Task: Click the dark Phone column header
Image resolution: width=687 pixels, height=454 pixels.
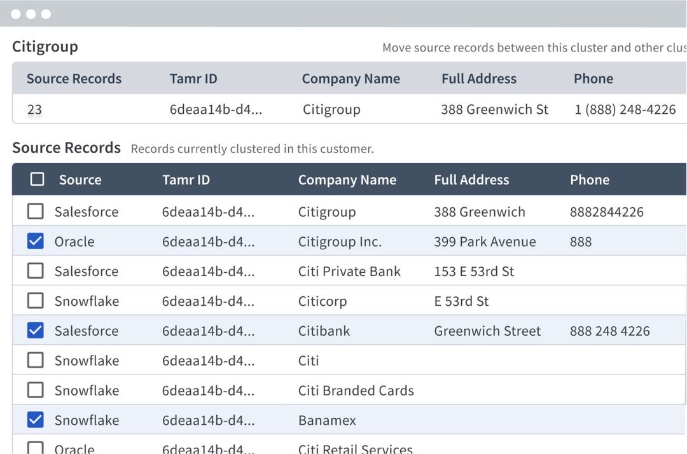Action: pos(589,179)
